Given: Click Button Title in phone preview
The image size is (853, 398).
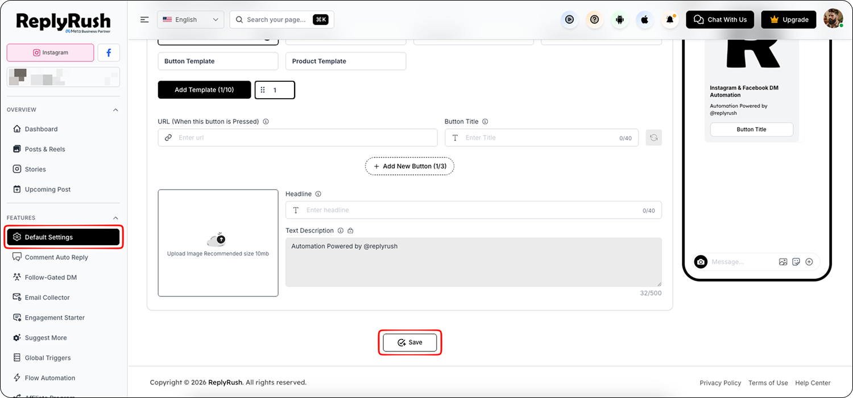Looking at the screenshot, I should tap(751, 129).
